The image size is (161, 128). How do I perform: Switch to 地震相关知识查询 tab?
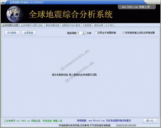[x=71, y=25]
